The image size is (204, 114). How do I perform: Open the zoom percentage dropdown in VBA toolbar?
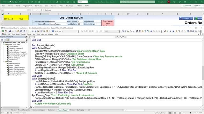(118, 31)
